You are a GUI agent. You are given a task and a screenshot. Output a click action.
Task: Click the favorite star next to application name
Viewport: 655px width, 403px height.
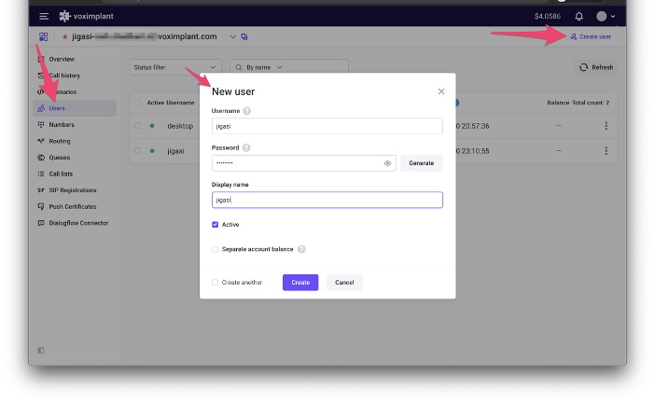[x=64, y=36]
